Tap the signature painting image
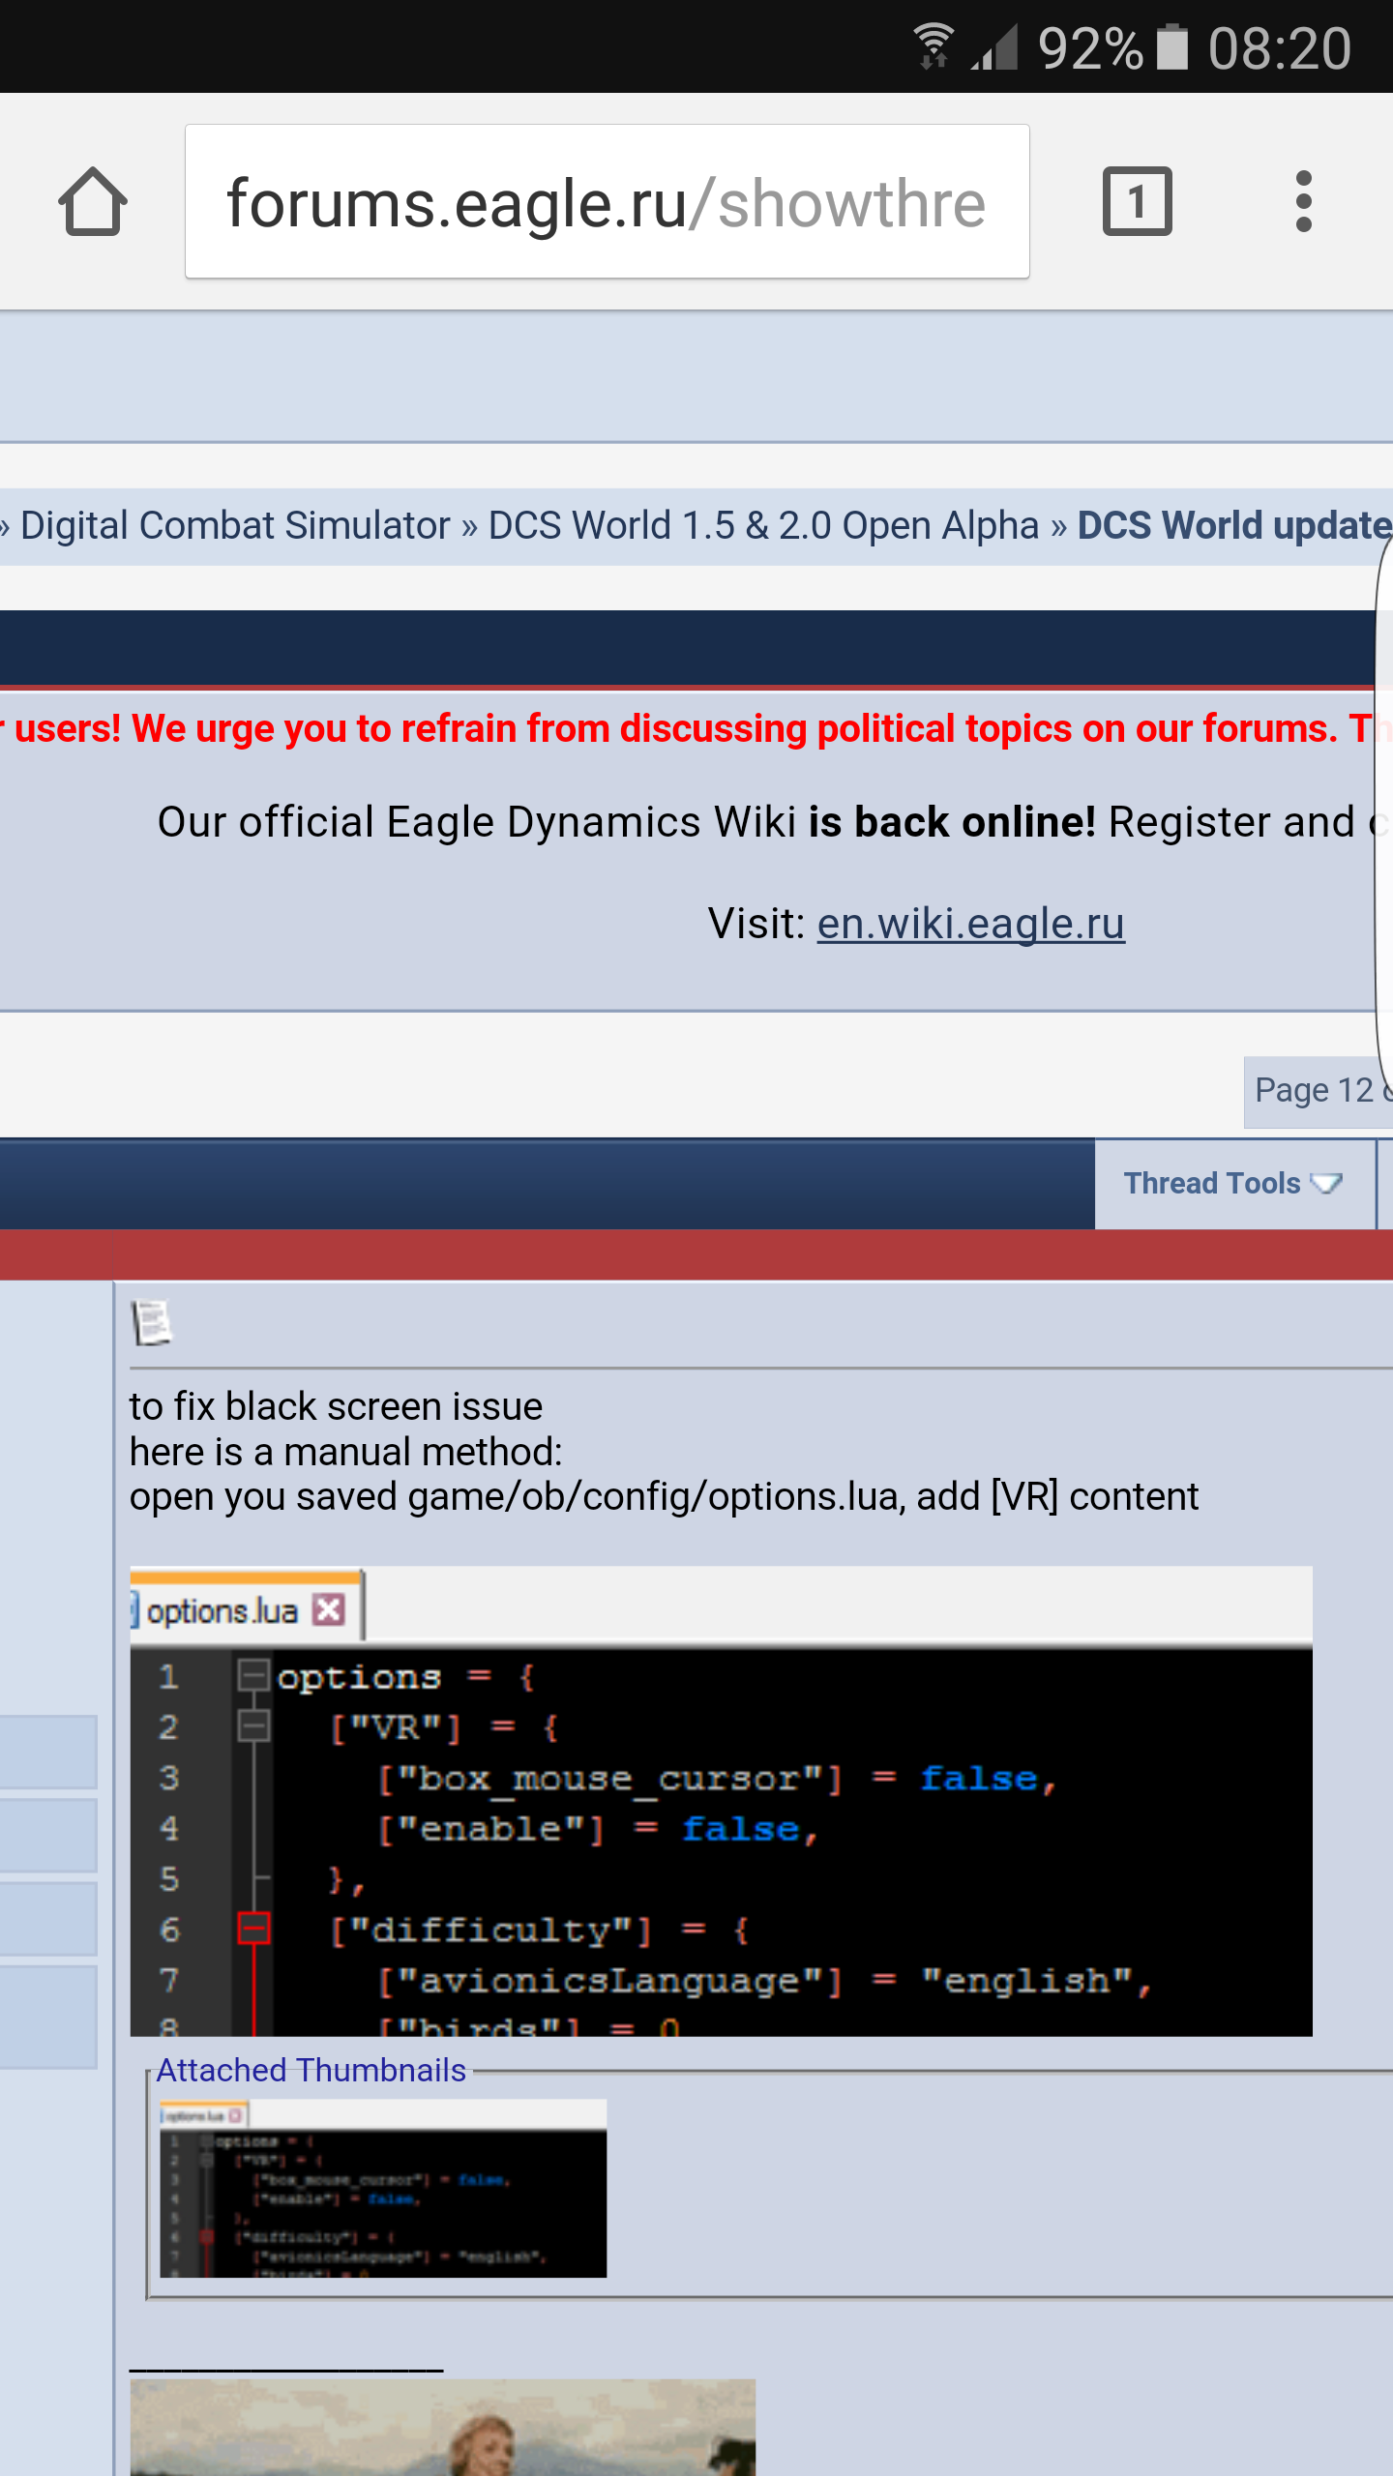This screenshot has height=2476, width=1393. [x=442, y=2427]
